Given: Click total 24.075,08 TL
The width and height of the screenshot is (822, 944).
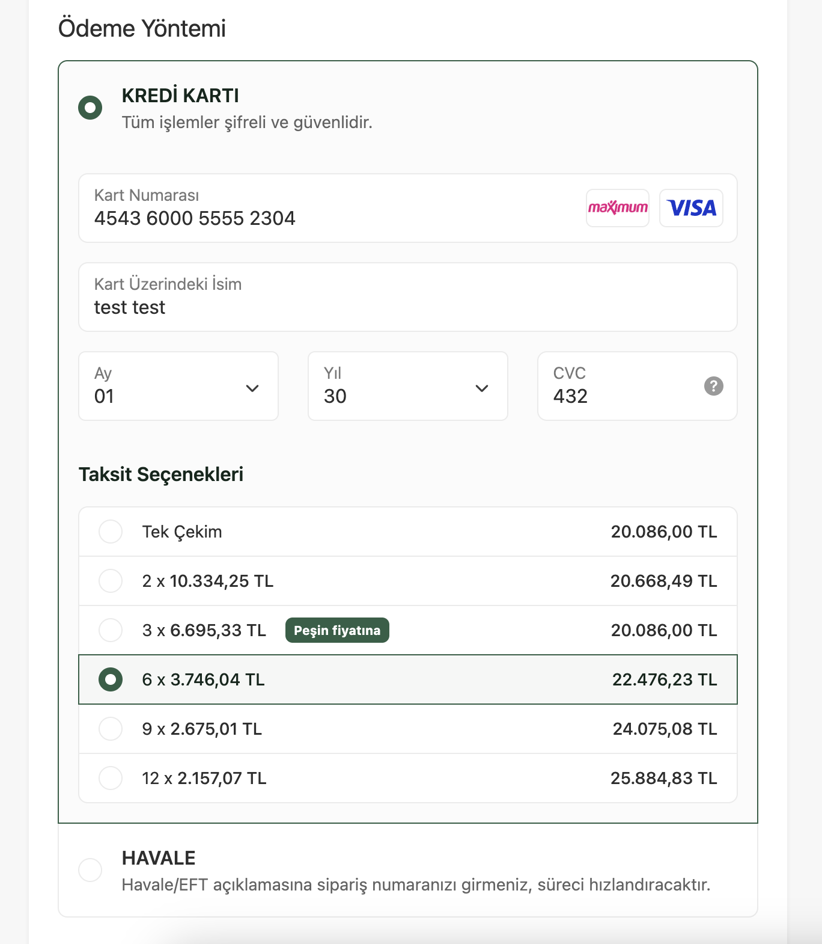Looking at the screenshot, I should (665, 729).
